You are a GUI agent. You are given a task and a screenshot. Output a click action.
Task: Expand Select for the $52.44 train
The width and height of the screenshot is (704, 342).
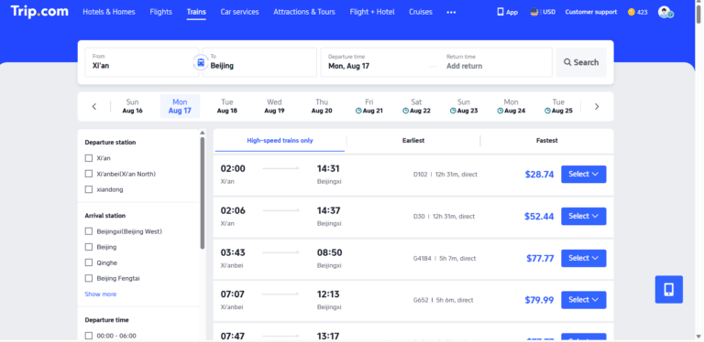(583, 216)
